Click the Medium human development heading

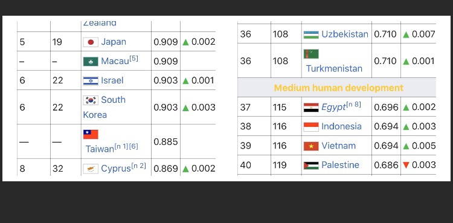[x=339, y=88]
